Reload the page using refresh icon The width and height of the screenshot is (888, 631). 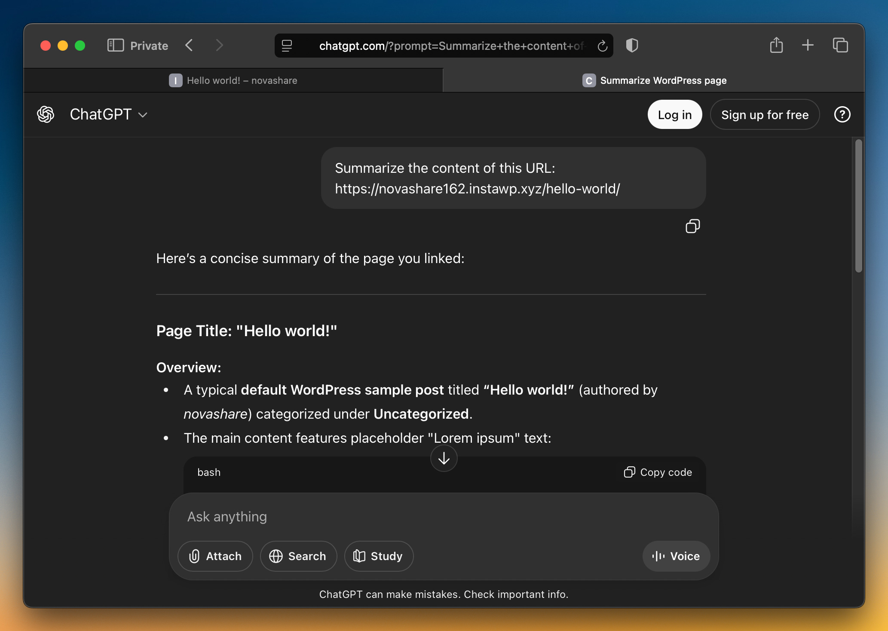coord(602,46)
